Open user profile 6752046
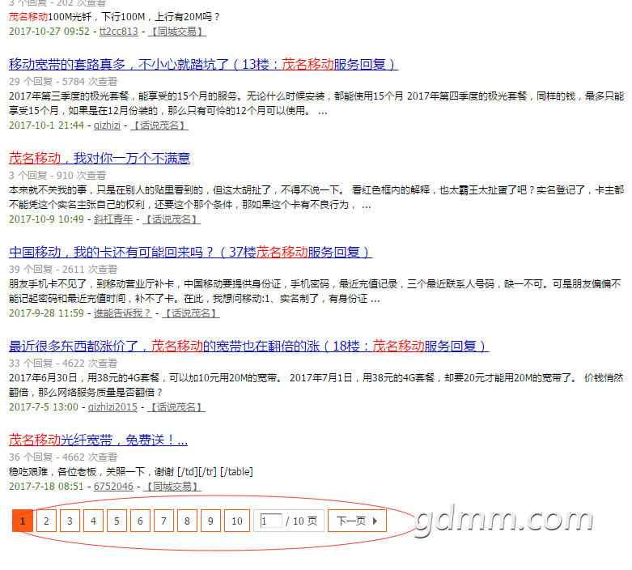The height and width of the screenshot is (570, 632). coord(113,487)
